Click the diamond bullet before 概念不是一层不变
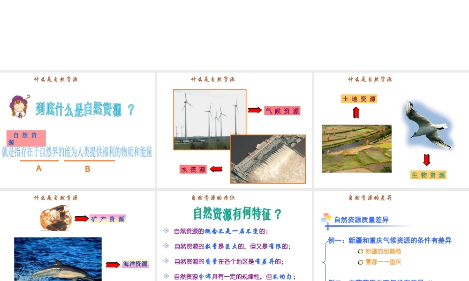The width and height of the screenshot is (469, 281). click(x=166, y=230)
